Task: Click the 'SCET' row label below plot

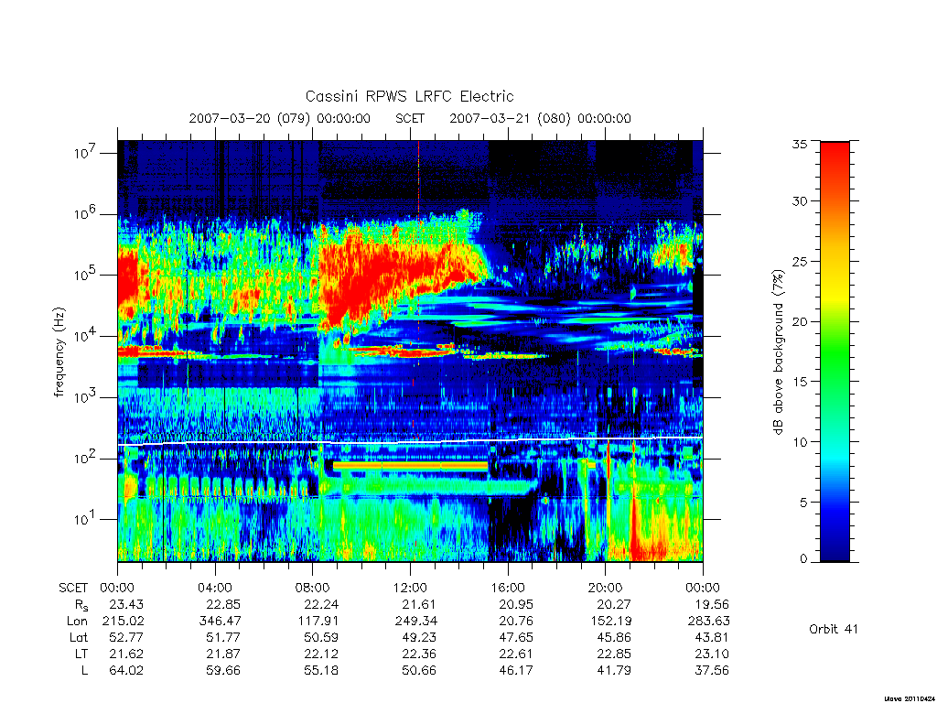Action: 73,588
